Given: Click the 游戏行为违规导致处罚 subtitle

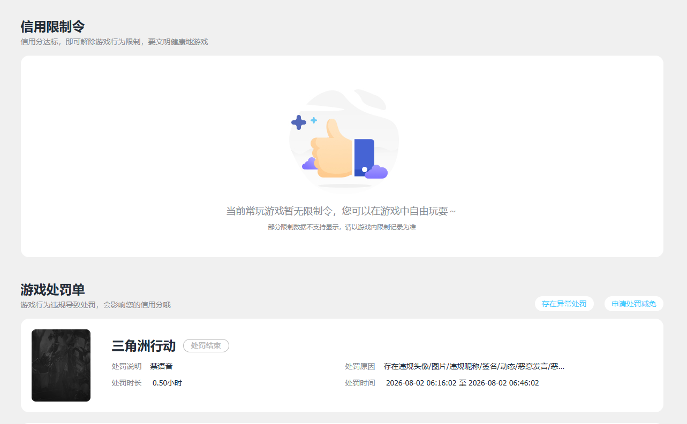Looking at the screenshot, I should pyautogui.click(x=95, y=305).
